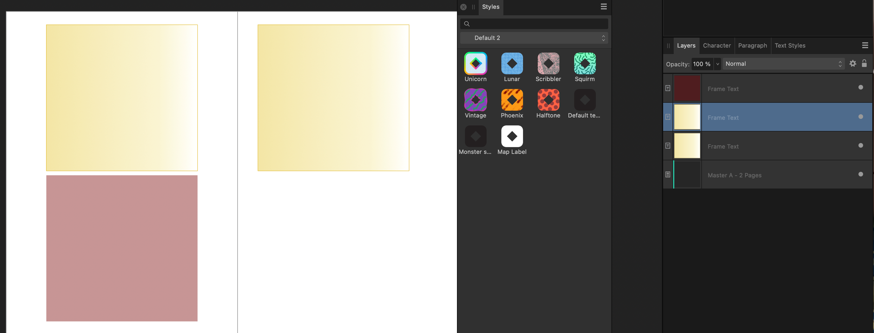Apply the Scribbler style
The height and width of the screenshot is (333, 874).
[548, 63]
